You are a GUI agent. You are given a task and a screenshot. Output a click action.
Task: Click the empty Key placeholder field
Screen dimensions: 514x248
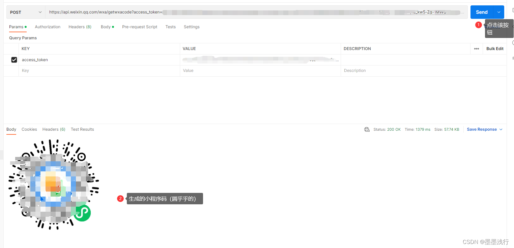click(99, 71)
